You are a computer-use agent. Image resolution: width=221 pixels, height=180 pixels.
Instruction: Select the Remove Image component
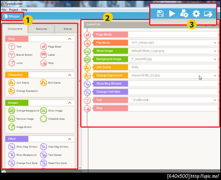[x=21, y=119]
